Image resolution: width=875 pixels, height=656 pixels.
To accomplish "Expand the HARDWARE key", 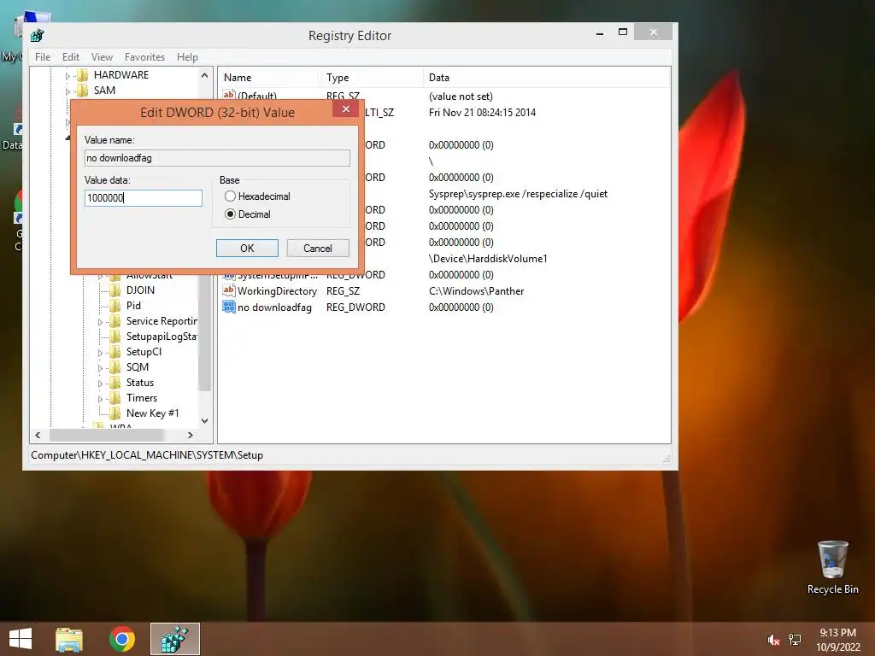I will click(x=68, y=76).
